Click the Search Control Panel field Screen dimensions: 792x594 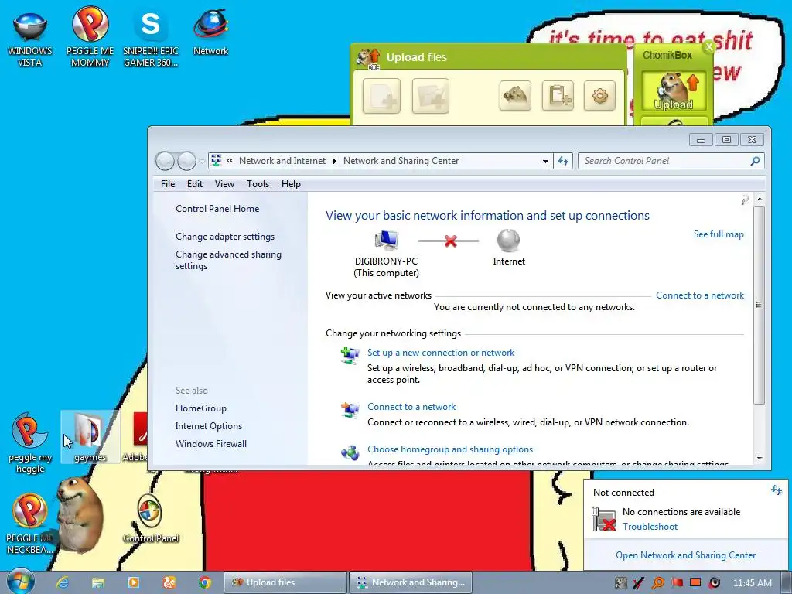[x=663, y=161]
